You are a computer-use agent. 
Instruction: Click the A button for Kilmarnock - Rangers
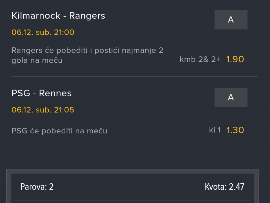click(x=231, y=20)
